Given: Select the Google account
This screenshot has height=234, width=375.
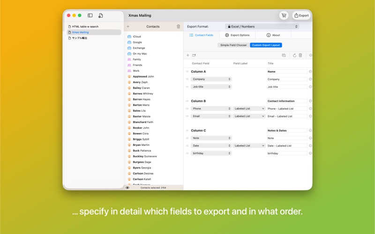Looking at the screenshot, I should pyautogui.click(x=137, y=42).
